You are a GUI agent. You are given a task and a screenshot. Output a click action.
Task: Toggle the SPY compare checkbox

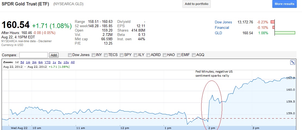[121, 55]
